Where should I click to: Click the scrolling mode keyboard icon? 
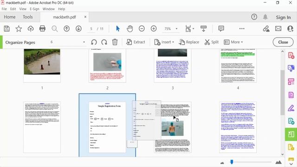coord(203,29)
